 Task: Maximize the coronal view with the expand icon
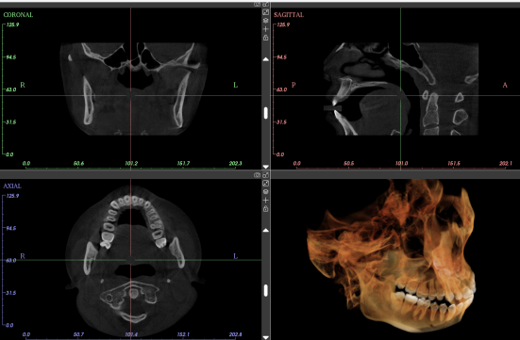pyautogui.click(x=265, y=12)
